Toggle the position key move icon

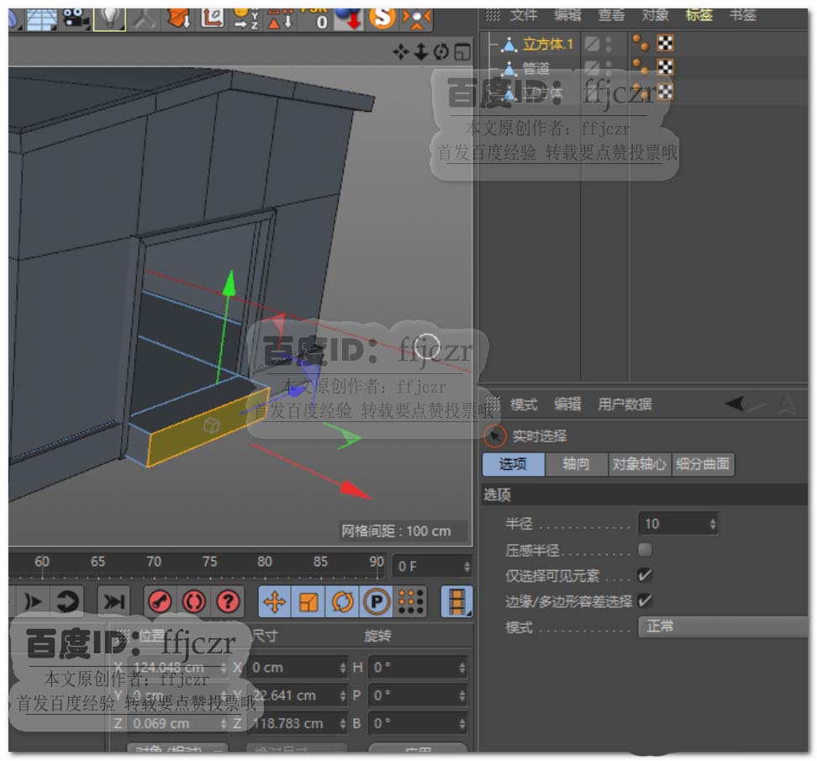275,602
